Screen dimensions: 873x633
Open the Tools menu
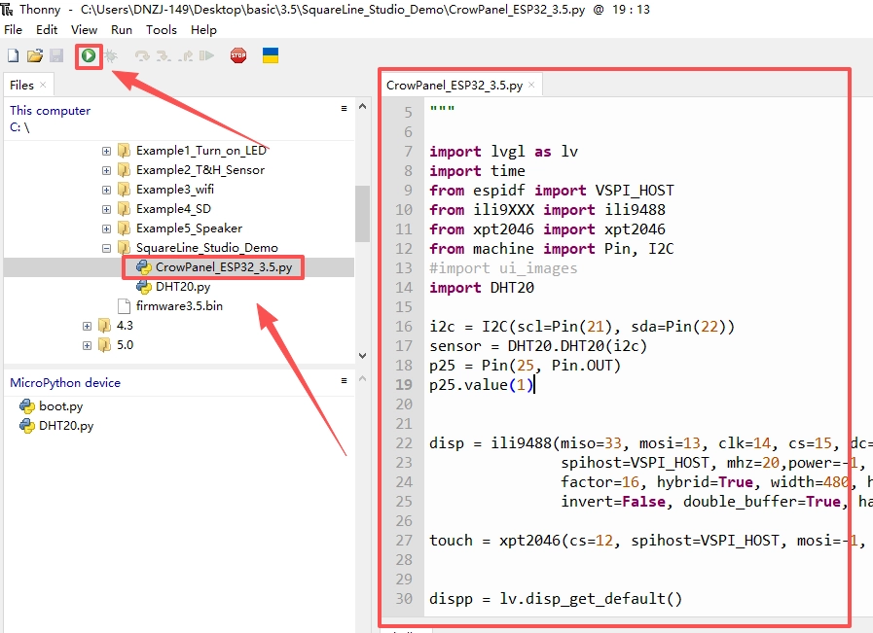click(162, 30)
